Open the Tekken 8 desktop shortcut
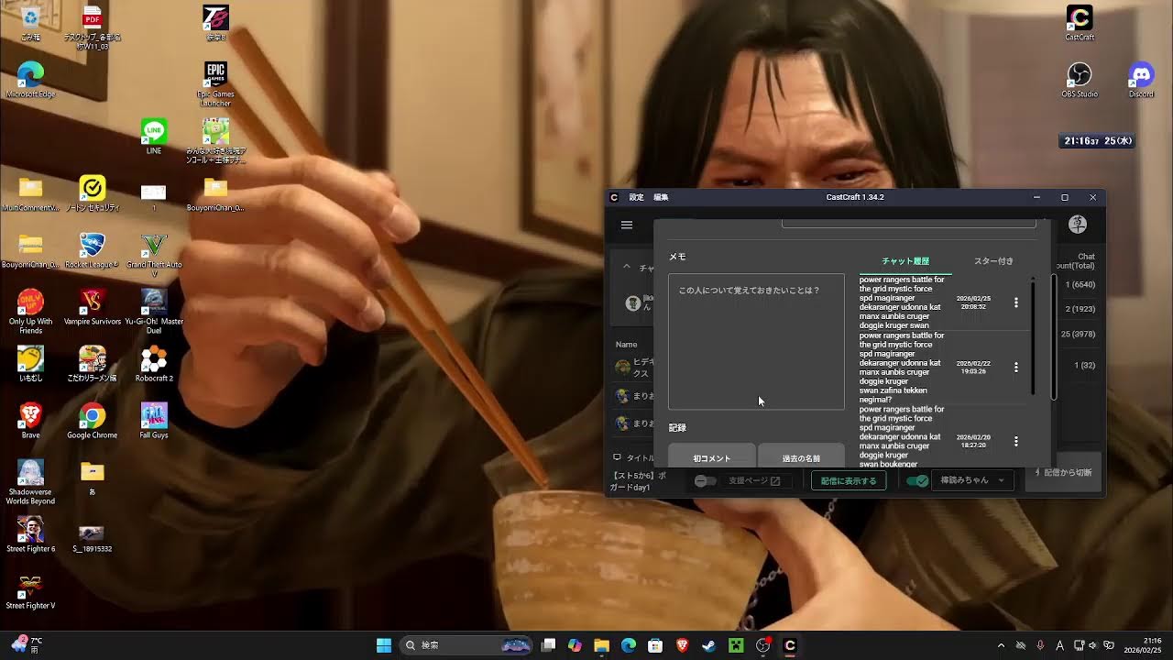Image resolution: width=1173 pixels, height=660 pixels. point(215,23)
